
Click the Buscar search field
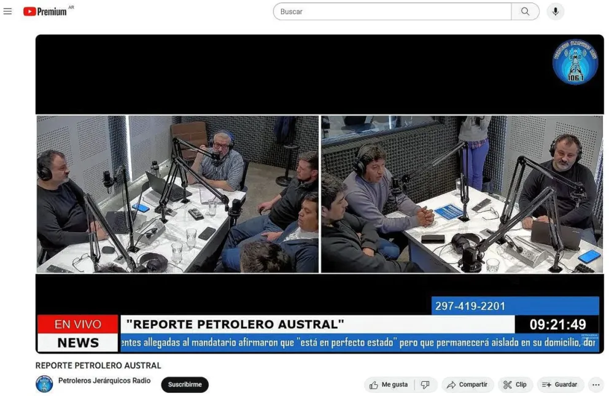[x=392, y=12]
